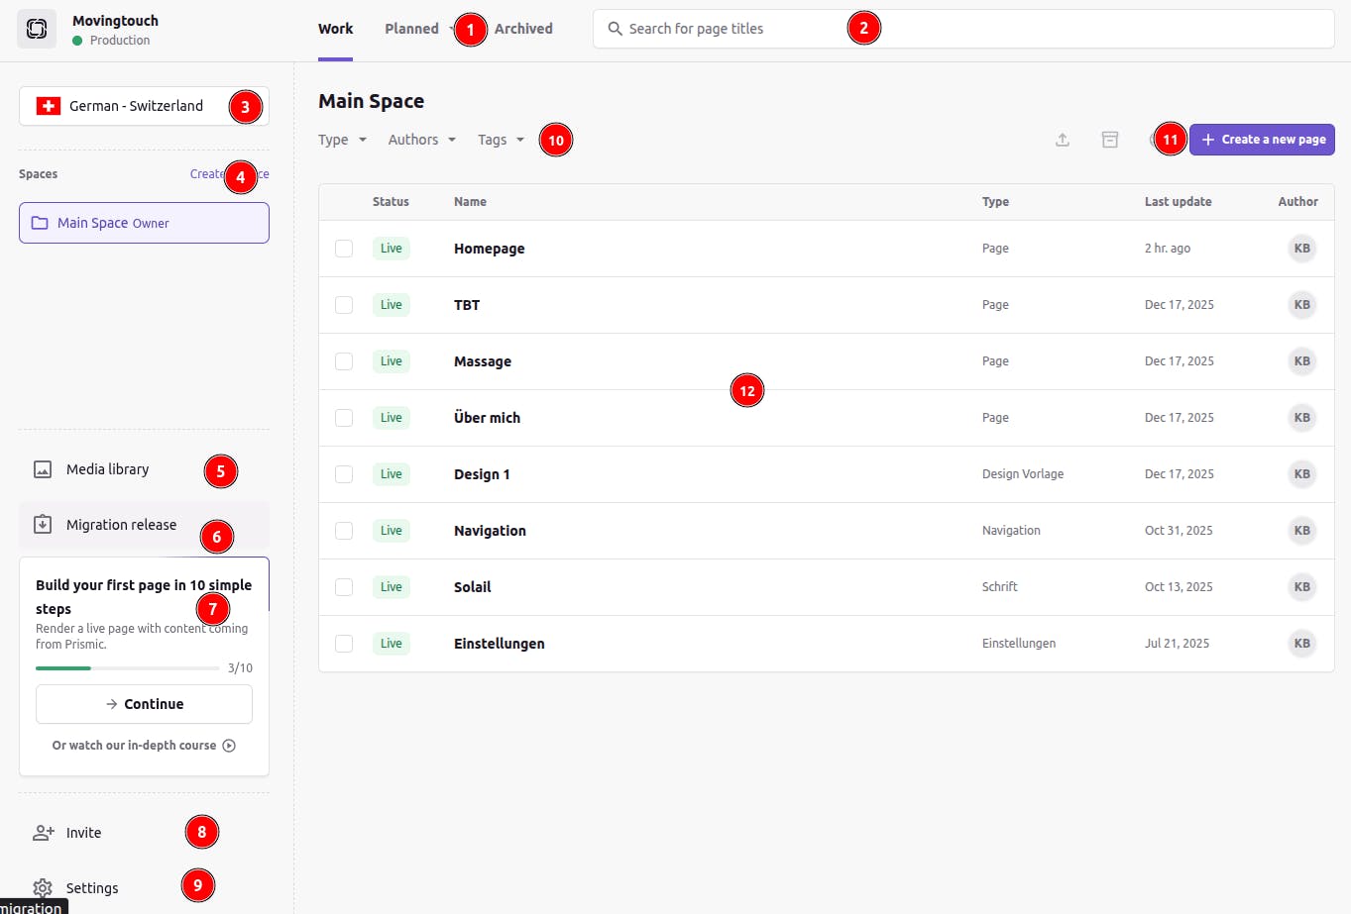The height and width of the screenshot is (914, 1351).
Task: Open the Massage page
Action: (x=483, y=361)
